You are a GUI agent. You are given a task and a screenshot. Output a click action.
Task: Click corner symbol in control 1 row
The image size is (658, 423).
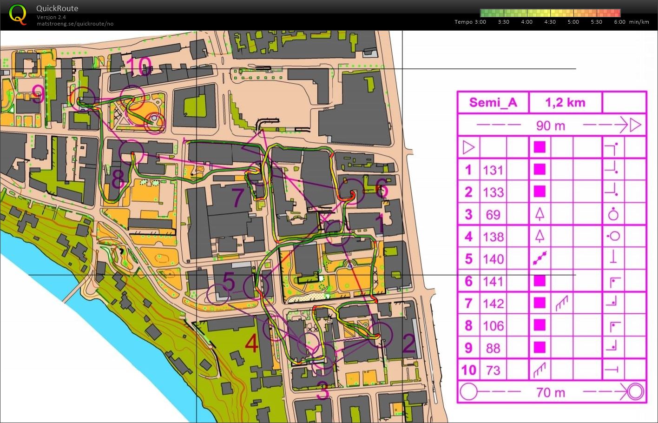coord(612,169)
